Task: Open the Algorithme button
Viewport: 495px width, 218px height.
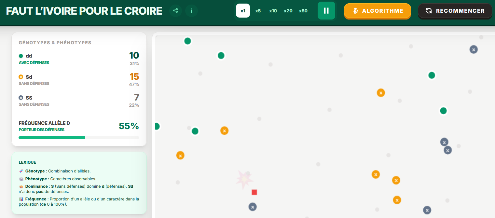Action: click(x=377, y=11)
